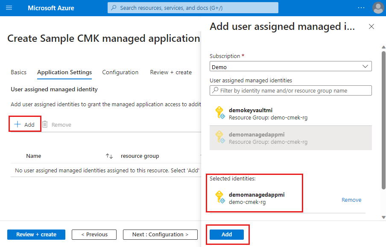Switch to the Basics tab

(18, 72)
